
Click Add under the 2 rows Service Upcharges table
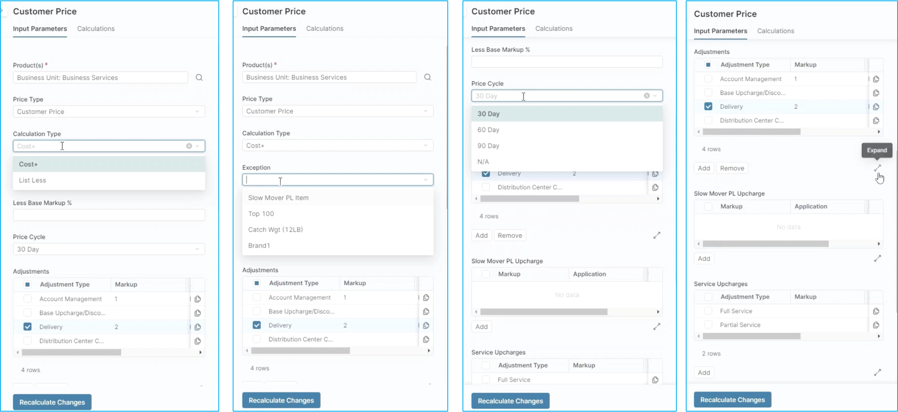(x=704, y=372)
